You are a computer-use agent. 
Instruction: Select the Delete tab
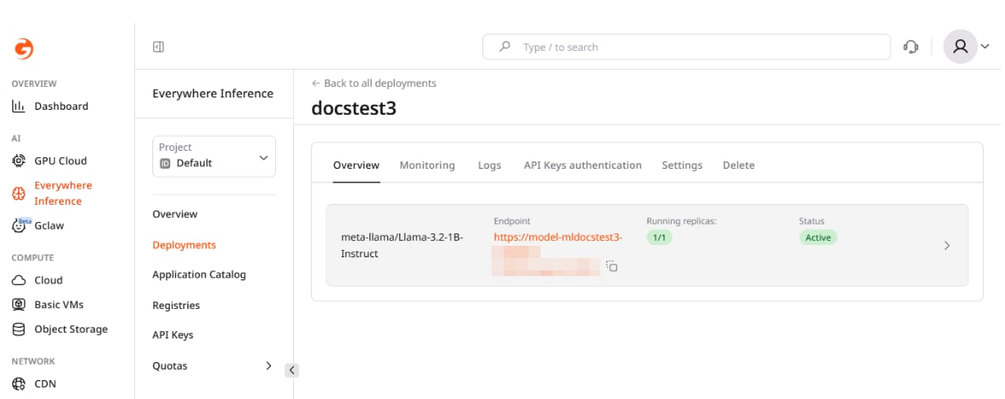tap(739, 165)
